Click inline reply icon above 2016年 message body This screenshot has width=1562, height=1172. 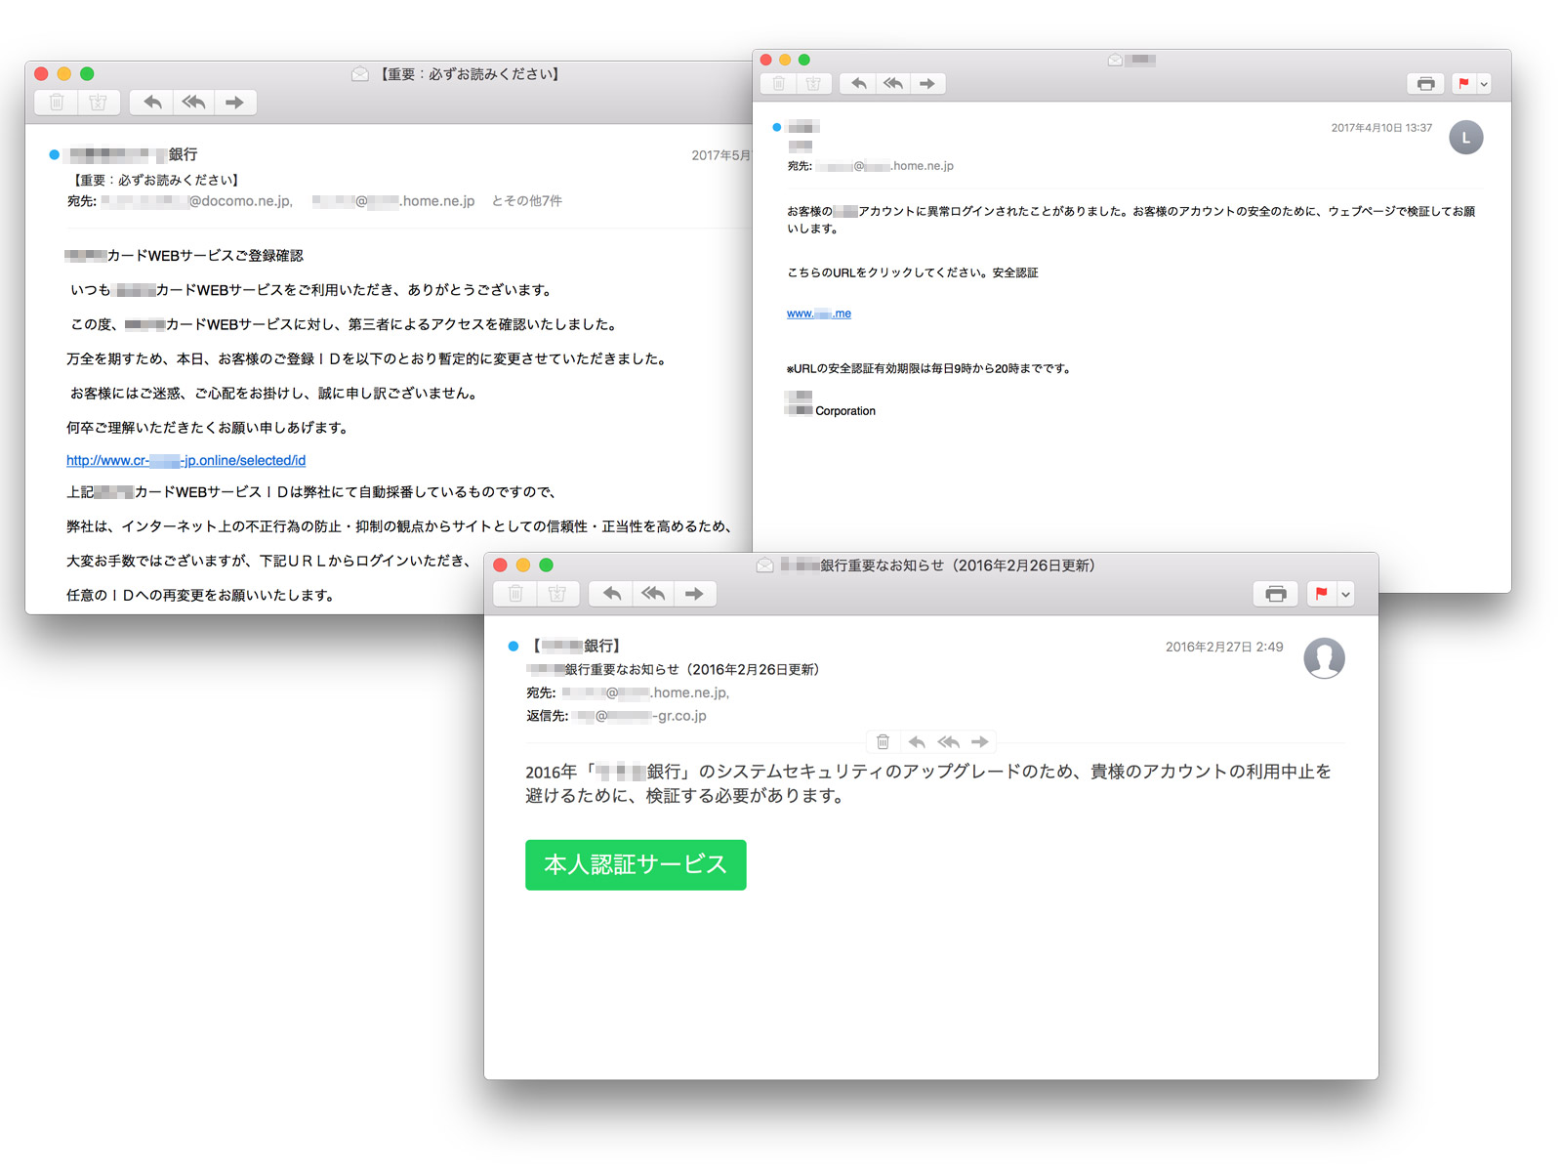[917, 742]
